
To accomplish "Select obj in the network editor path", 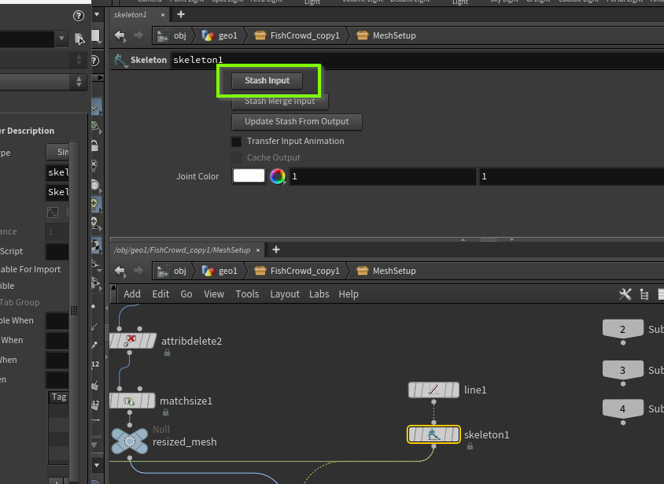I will tap(172, 271).
